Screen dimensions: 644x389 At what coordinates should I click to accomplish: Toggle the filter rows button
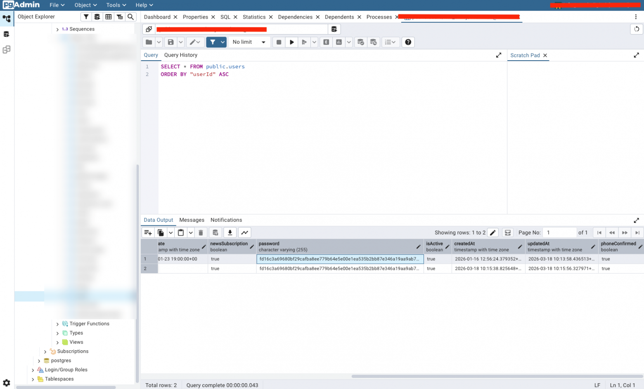click(212, 42)
